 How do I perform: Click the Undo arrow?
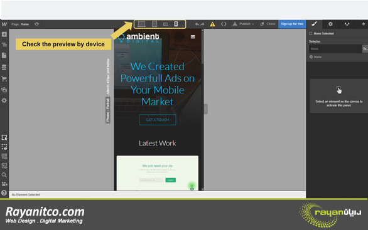197,24
